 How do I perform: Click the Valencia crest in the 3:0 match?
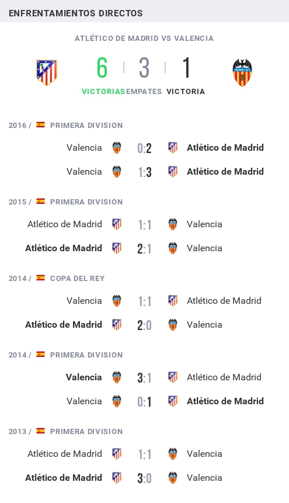pyautogui.click(x=173, y=478)
